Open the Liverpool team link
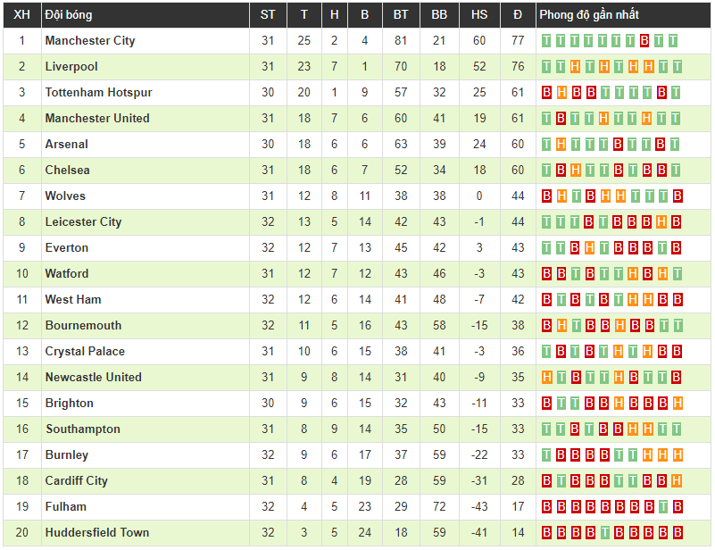 tap(71, 67)
